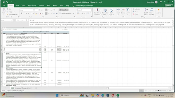Decrease the font size
175x98 pixels.
[42, 10]
